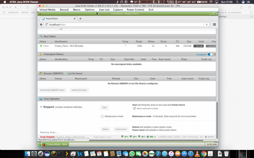The height and width of the screenshot is (158, 254).
Task: Open the Firefox hamburger menu
Action: (x=214, y=25)
